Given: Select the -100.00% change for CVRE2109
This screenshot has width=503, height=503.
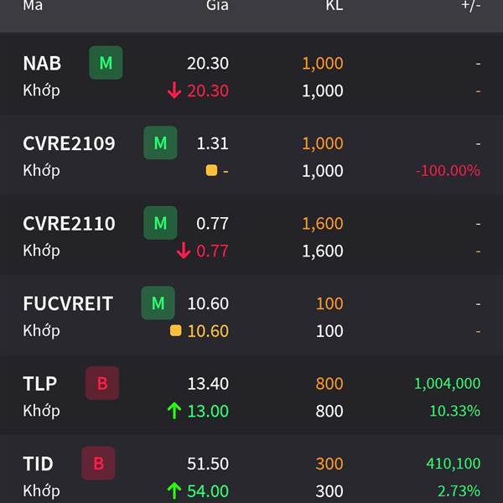Looking at the screenshot, I should pos(449,170).
